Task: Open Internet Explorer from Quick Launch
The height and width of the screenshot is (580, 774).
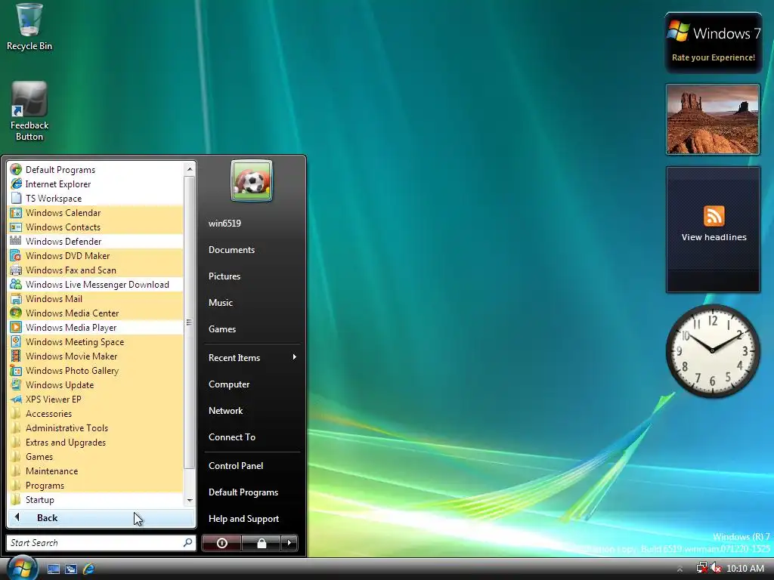Action: [89, 569]
